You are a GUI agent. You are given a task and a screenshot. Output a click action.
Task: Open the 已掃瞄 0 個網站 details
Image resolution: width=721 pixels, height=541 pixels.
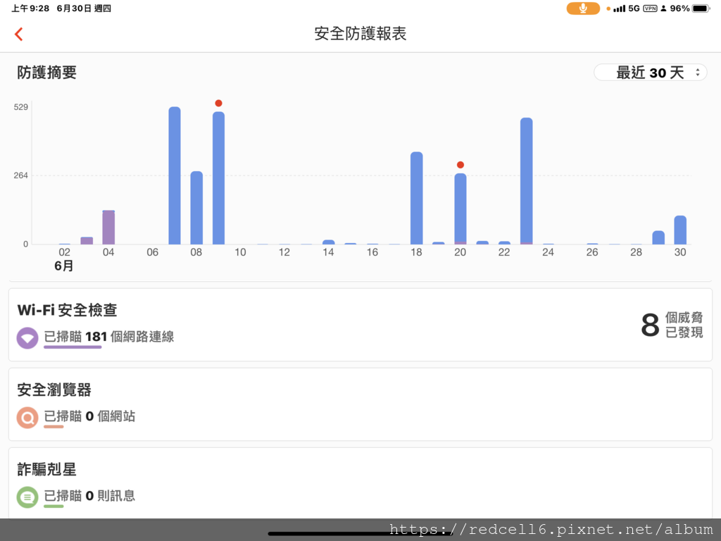pyautogui.click(x=89, y=416)
